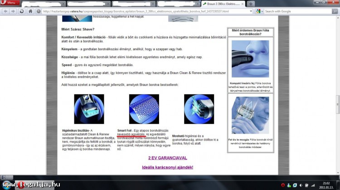Click the Opera icon in system tray
Screen dimensions: 340x190
[x=283, y=185]
